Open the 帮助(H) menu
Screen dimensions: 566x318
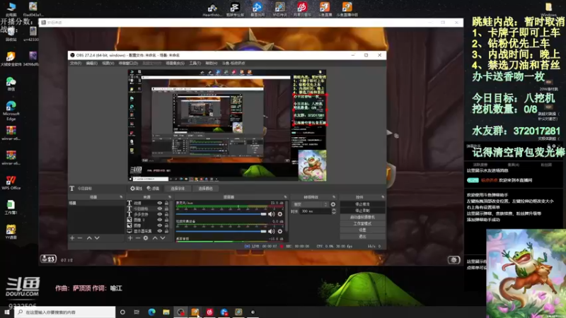(x=211, y=64)
